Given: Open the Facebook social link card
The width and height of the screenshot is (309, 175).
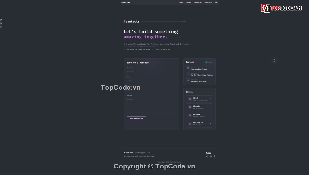Looking at the screenshot, I should point(199,115).
